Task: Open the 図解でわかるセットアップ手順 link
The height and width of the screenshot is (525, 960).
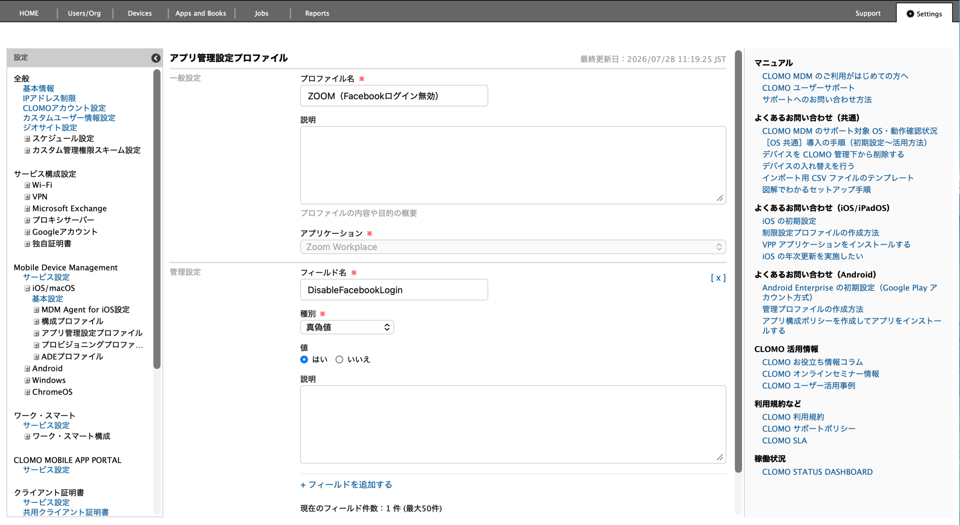Action: pyautogui.click(x=816, y=190)
